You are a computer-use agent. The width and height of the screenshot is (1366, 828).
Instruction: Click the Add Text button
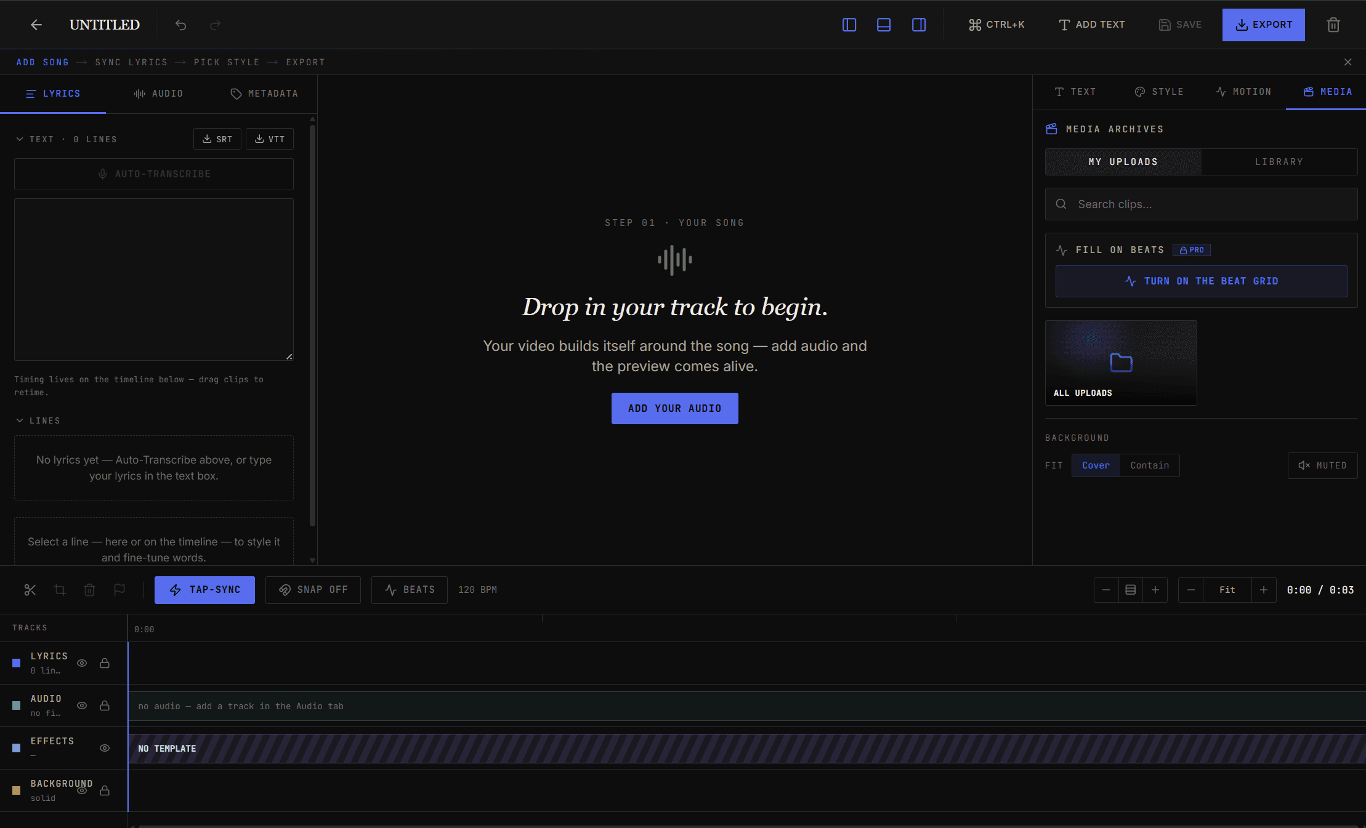[x=1092, y=25]
